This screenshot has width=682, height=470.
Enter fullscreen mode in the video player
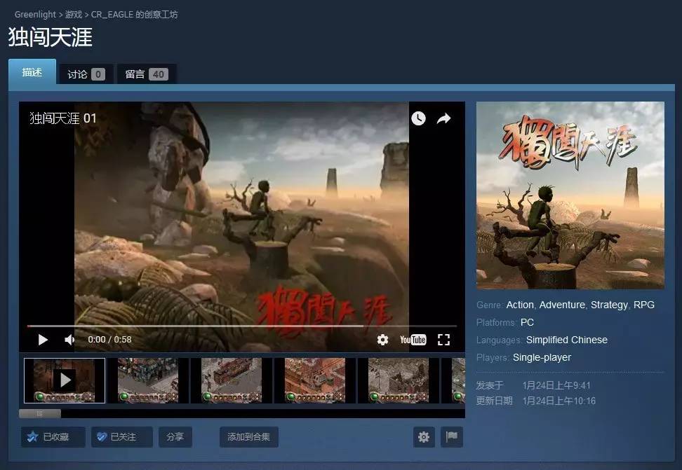(x=443, y=340)
